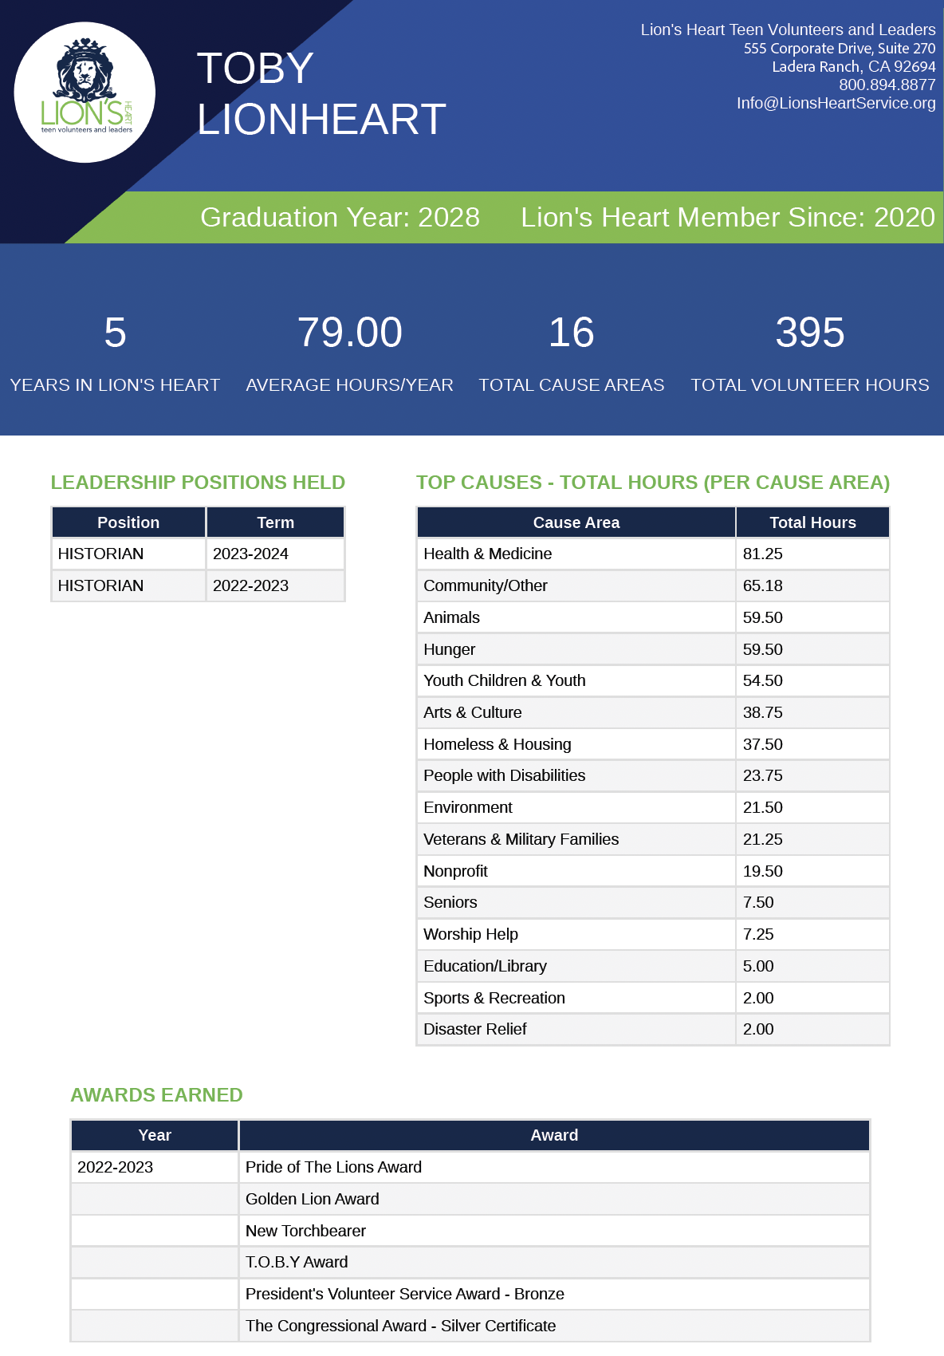Select the T.O.B.Y Award row
944x1356 pixels.
pyautogui.click(x=470, y=1262)
